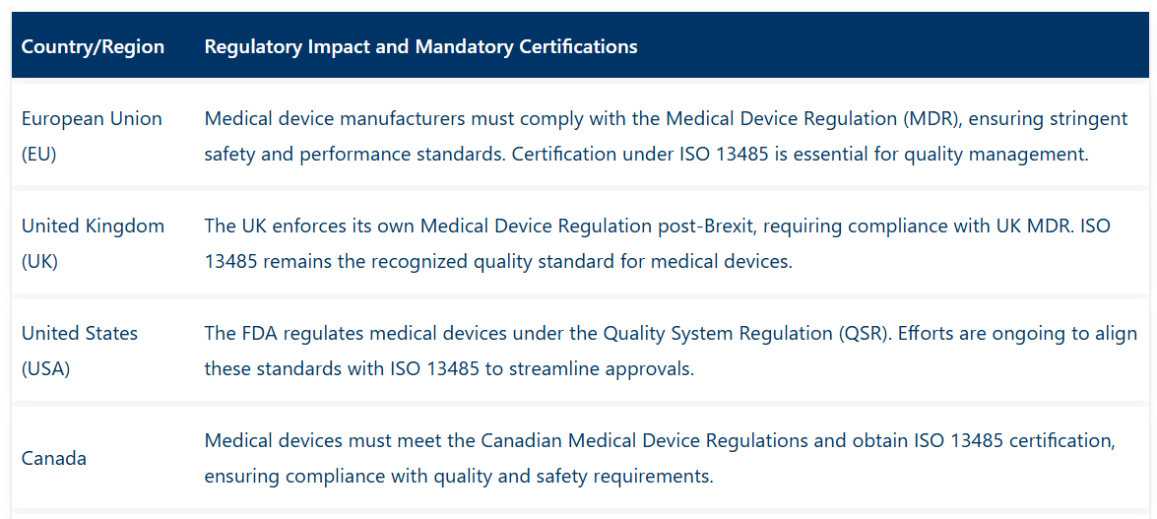
Task: Select the Canada country cell
Action: click(54, 459)
